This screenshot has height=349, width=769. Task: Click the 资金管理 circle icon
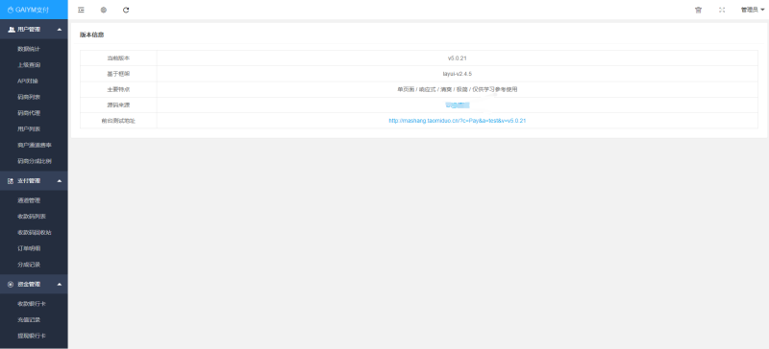(11, 285)
